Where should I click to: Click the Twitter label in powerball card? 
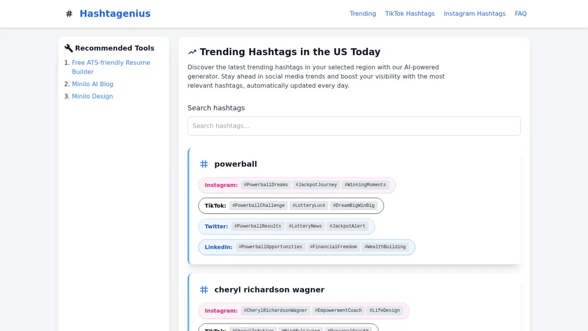coord(216,226)
